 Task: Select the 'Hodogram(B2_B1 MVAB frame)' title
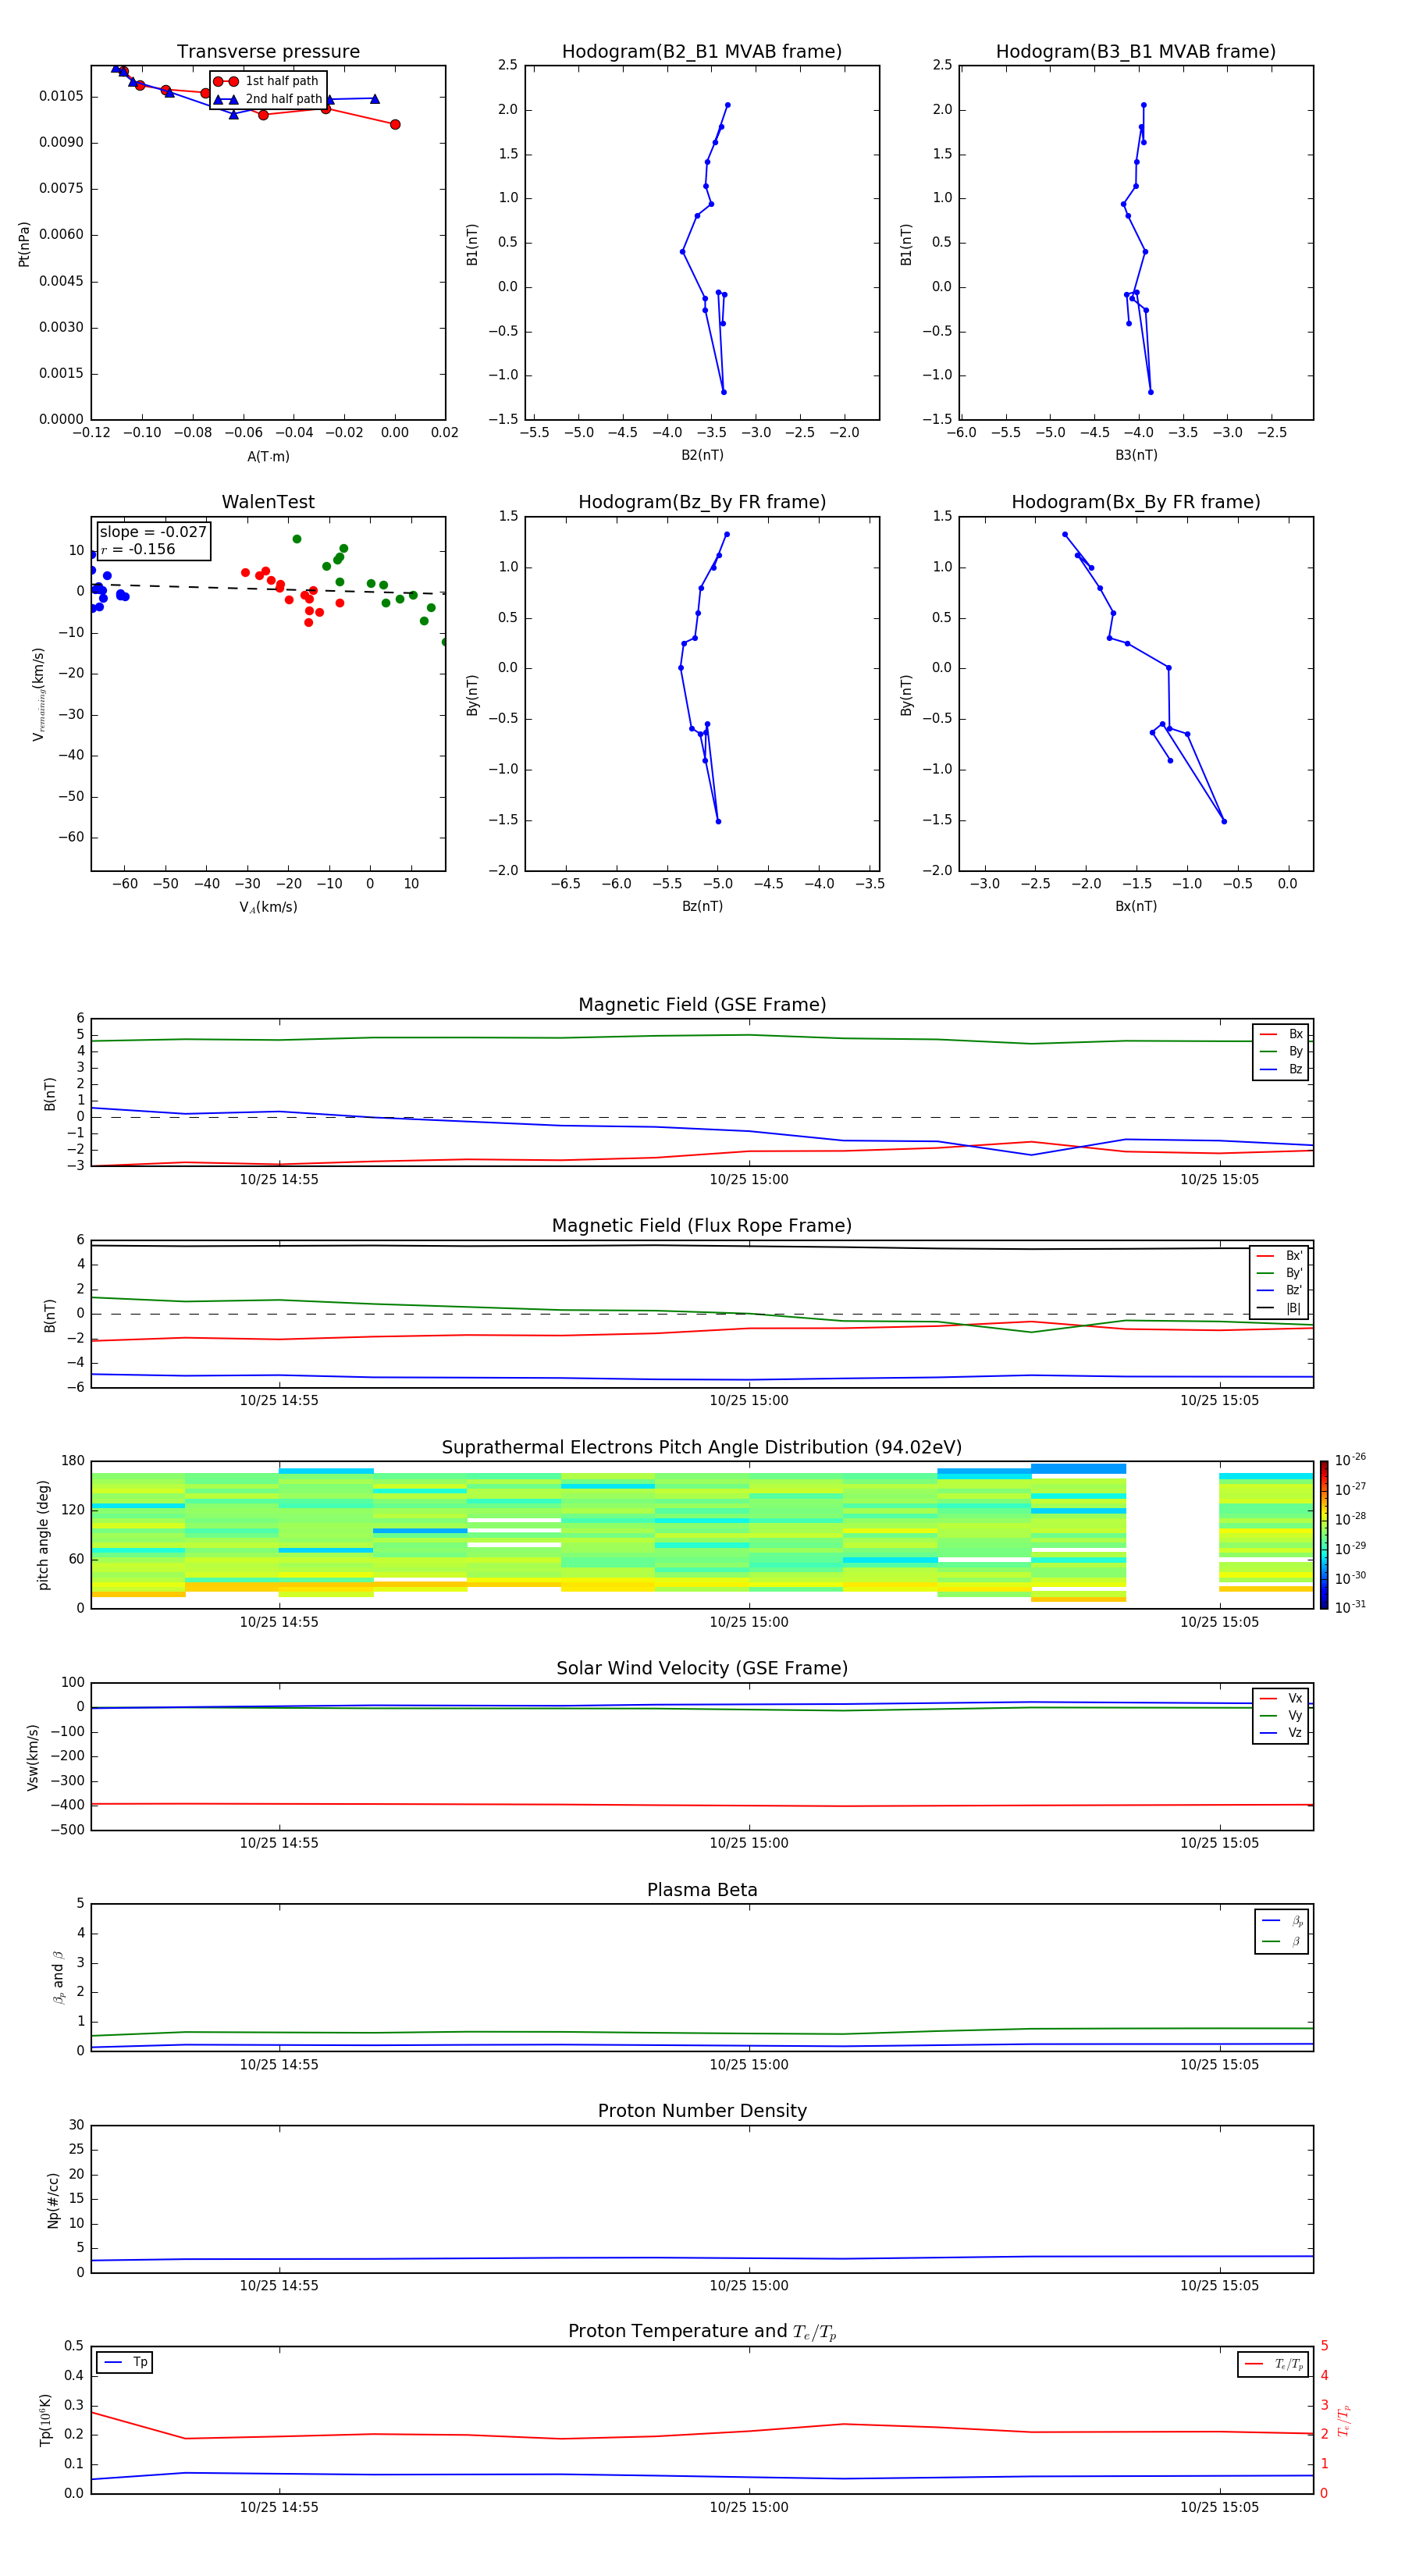pyautogui.click(x=702, y=52)
